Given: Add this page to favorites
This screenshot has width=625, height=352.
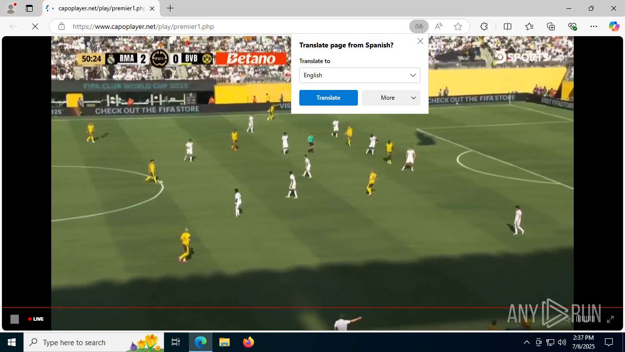Looking at the screenshot, I should 458,26.
